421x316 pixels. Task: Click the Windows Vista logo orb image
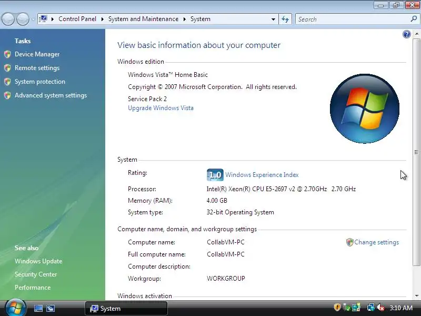click(x=365, y=108)
